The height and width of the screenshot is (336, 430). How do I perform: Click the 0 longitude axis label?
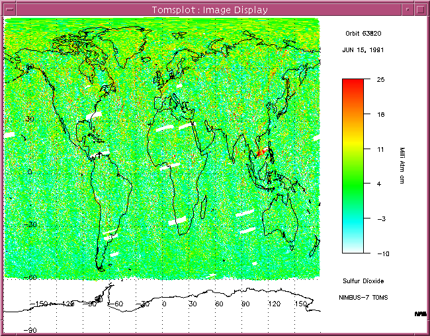pos(164,304)
